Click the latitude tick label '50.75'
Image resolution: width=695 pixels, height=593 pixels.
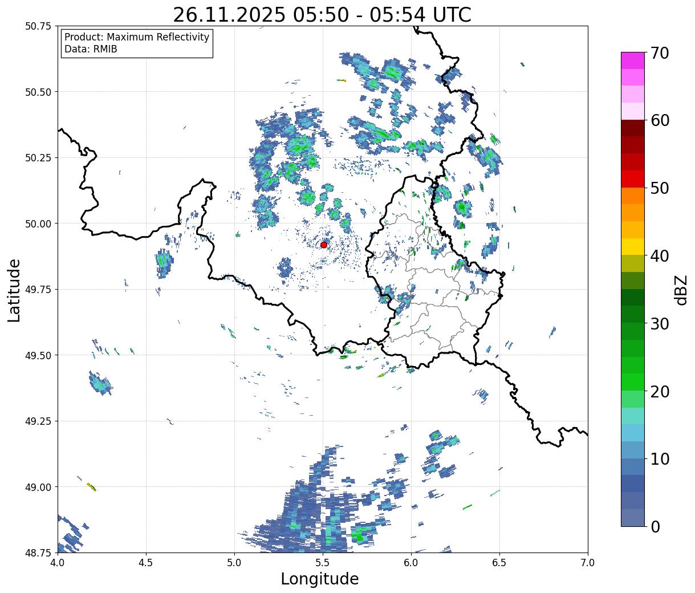[38, 26]
